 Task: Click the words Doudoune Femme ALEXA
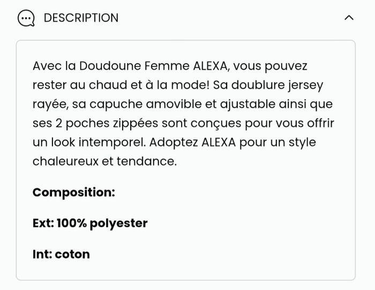[142, 66]
